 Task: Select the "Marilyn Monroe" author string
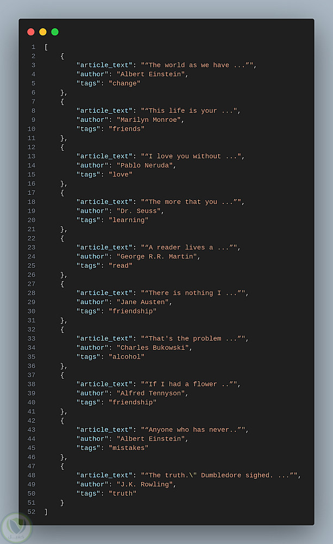pyautogui.click(x=149, y=120)
